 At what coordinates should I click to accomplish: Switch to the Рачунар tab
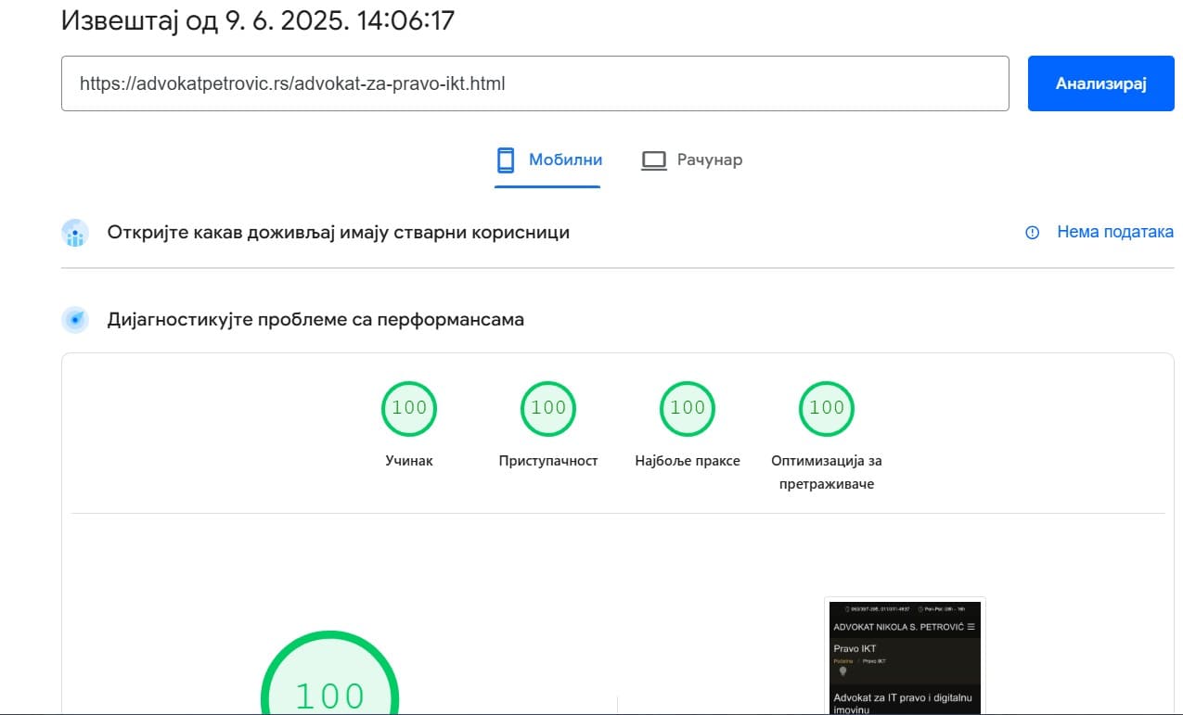709,160
